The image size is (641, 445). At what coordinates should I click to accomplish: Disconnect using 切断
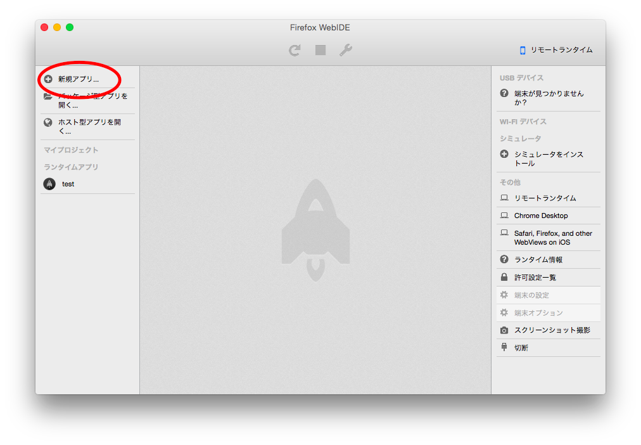[x=548, y=347]
